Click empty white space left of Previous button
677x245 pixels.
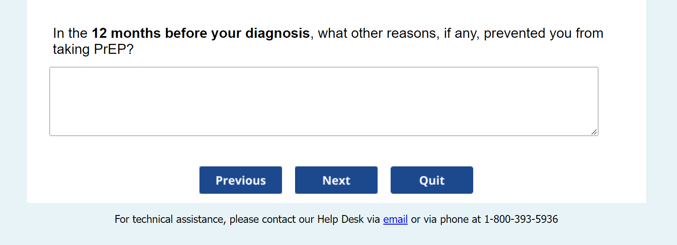point(113,180)
